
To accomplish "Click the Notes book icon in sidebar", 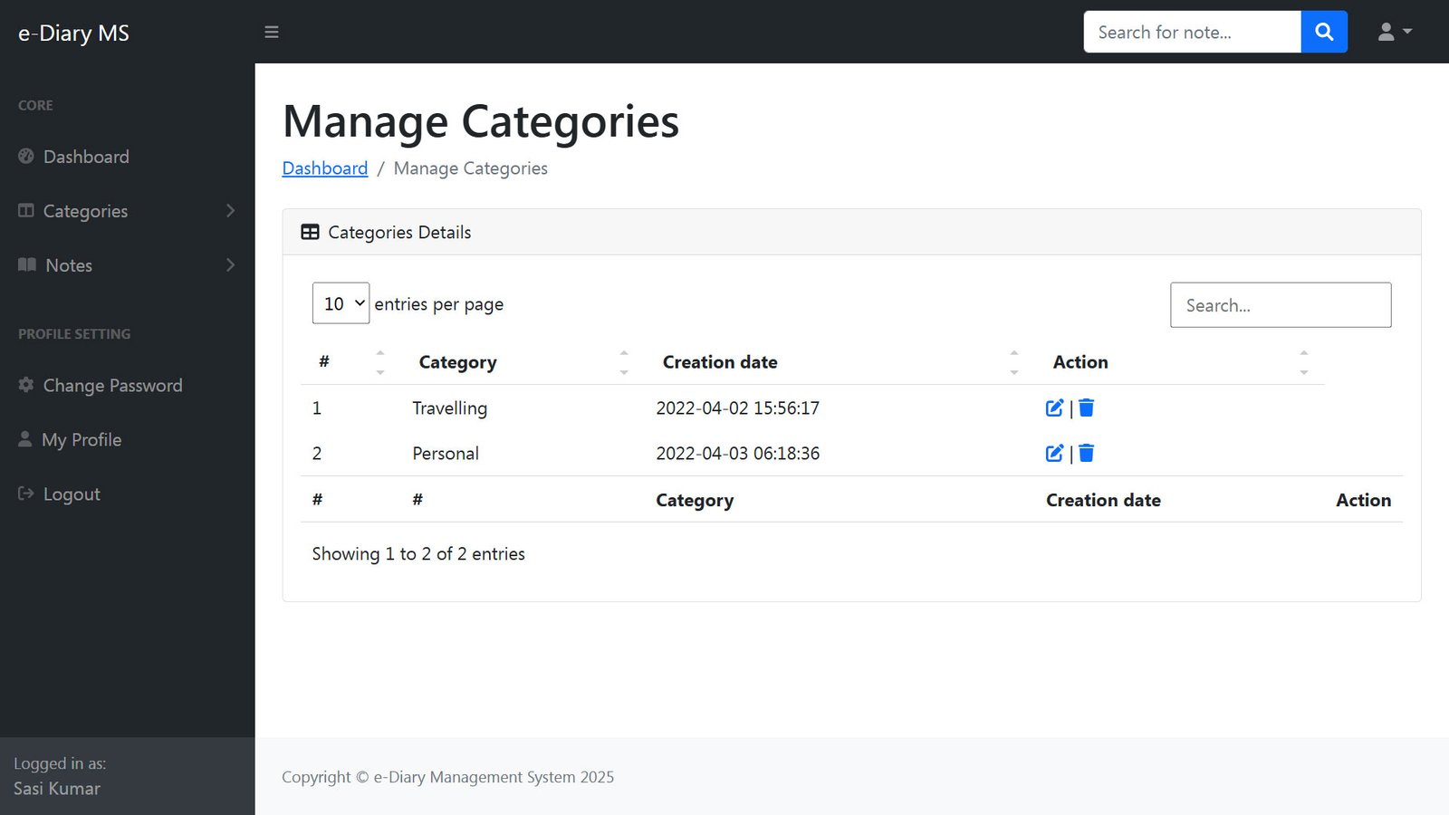I will tap(27, 264).
